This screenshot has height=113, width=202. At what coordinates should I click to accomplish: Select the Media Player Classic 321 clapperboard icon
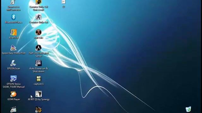13,110
